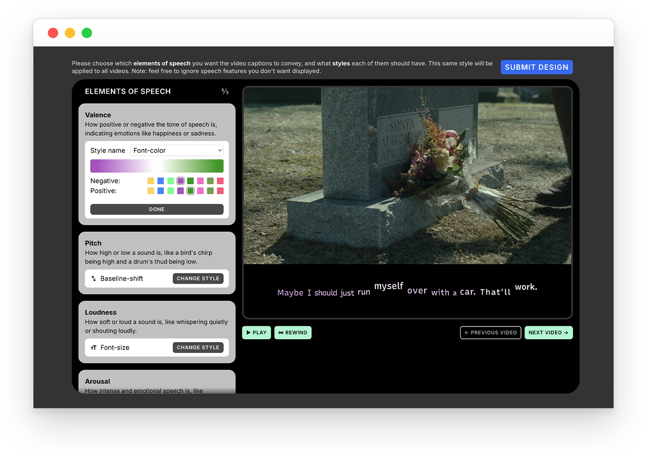Click the green maximize traffic-light icon

[x=86, y=32]
